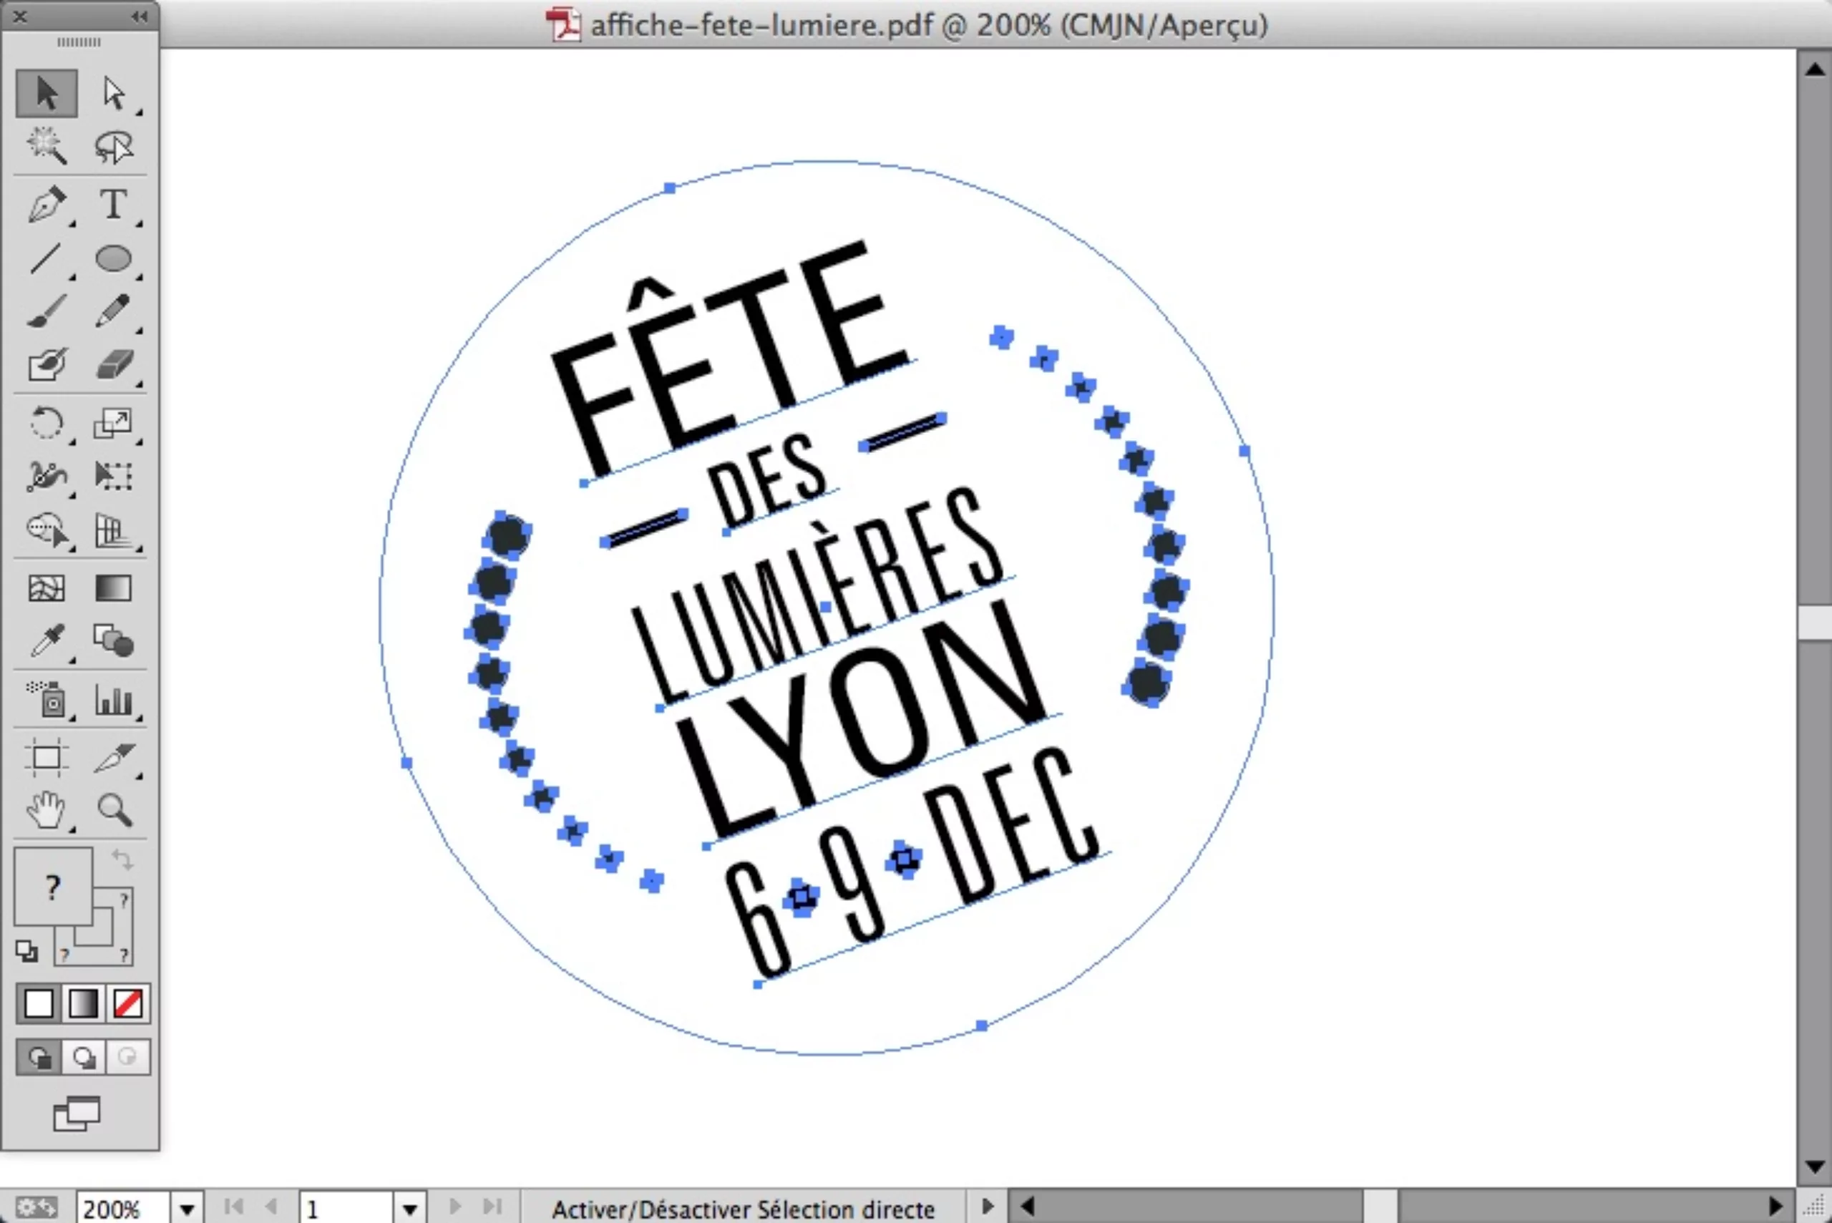Select the Eraser tool

click(113, 365)
